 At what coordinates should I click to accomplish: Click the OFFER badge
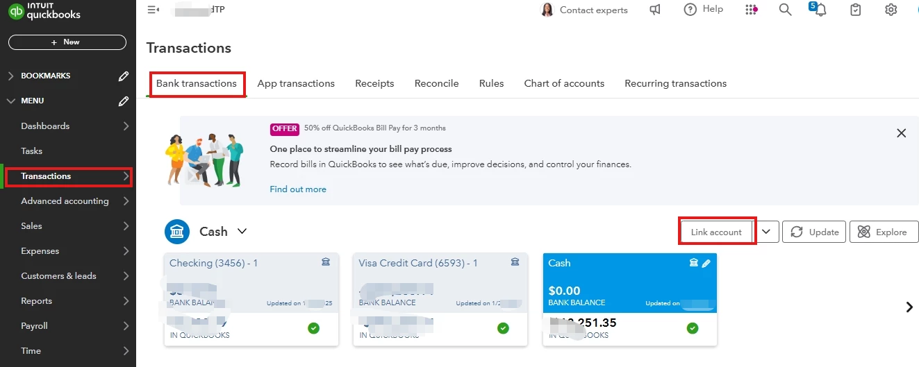tap(284, 128)
